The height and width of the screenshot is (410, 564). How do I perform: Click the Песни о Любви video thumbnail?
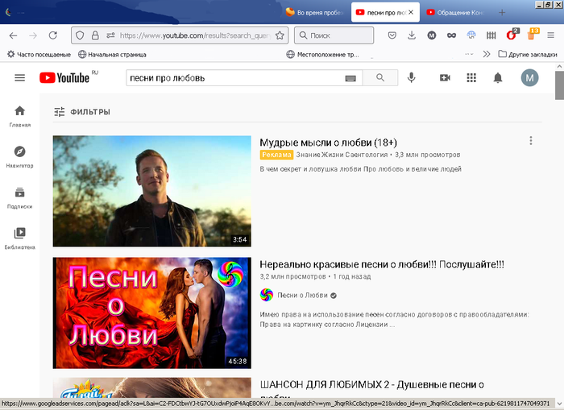[x=151, y=313]
